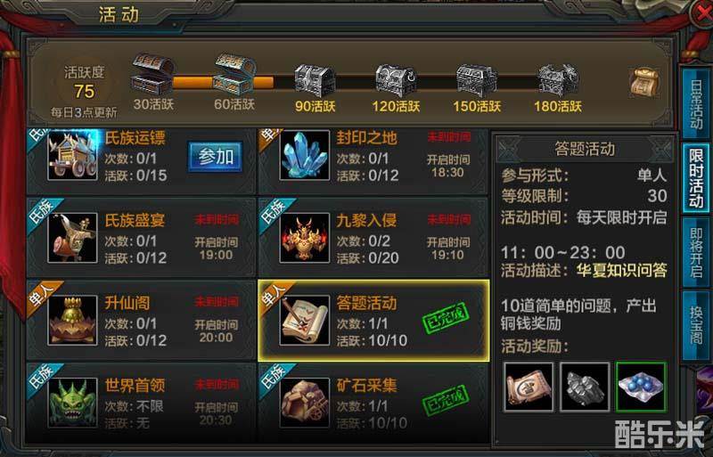Click the scroll reward item thumbnail
Screen dimensions: 713x457
(x=529, y=387)
